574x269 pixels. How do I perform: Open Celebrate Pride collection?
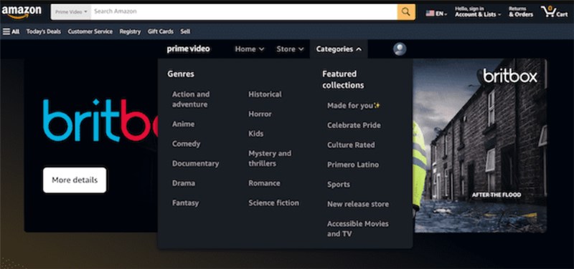point(354,125)
